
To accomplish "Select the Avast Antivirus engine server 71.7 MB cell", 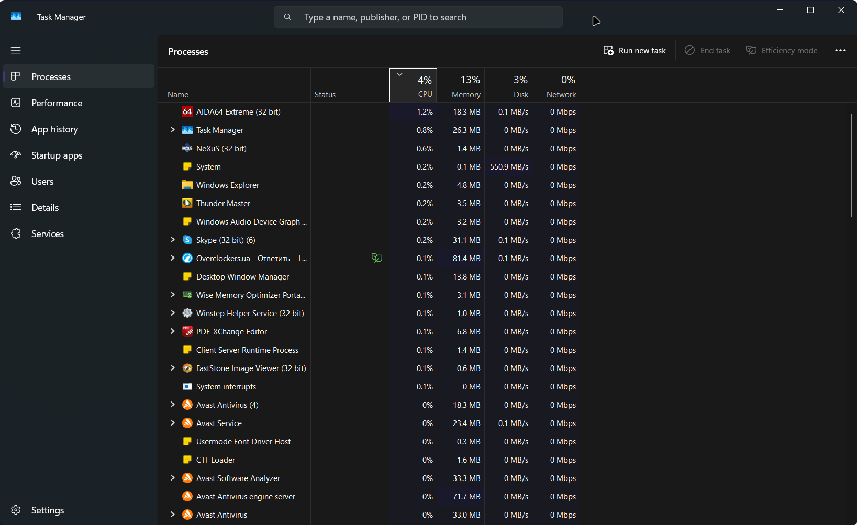I will click(x=461, y=496).
